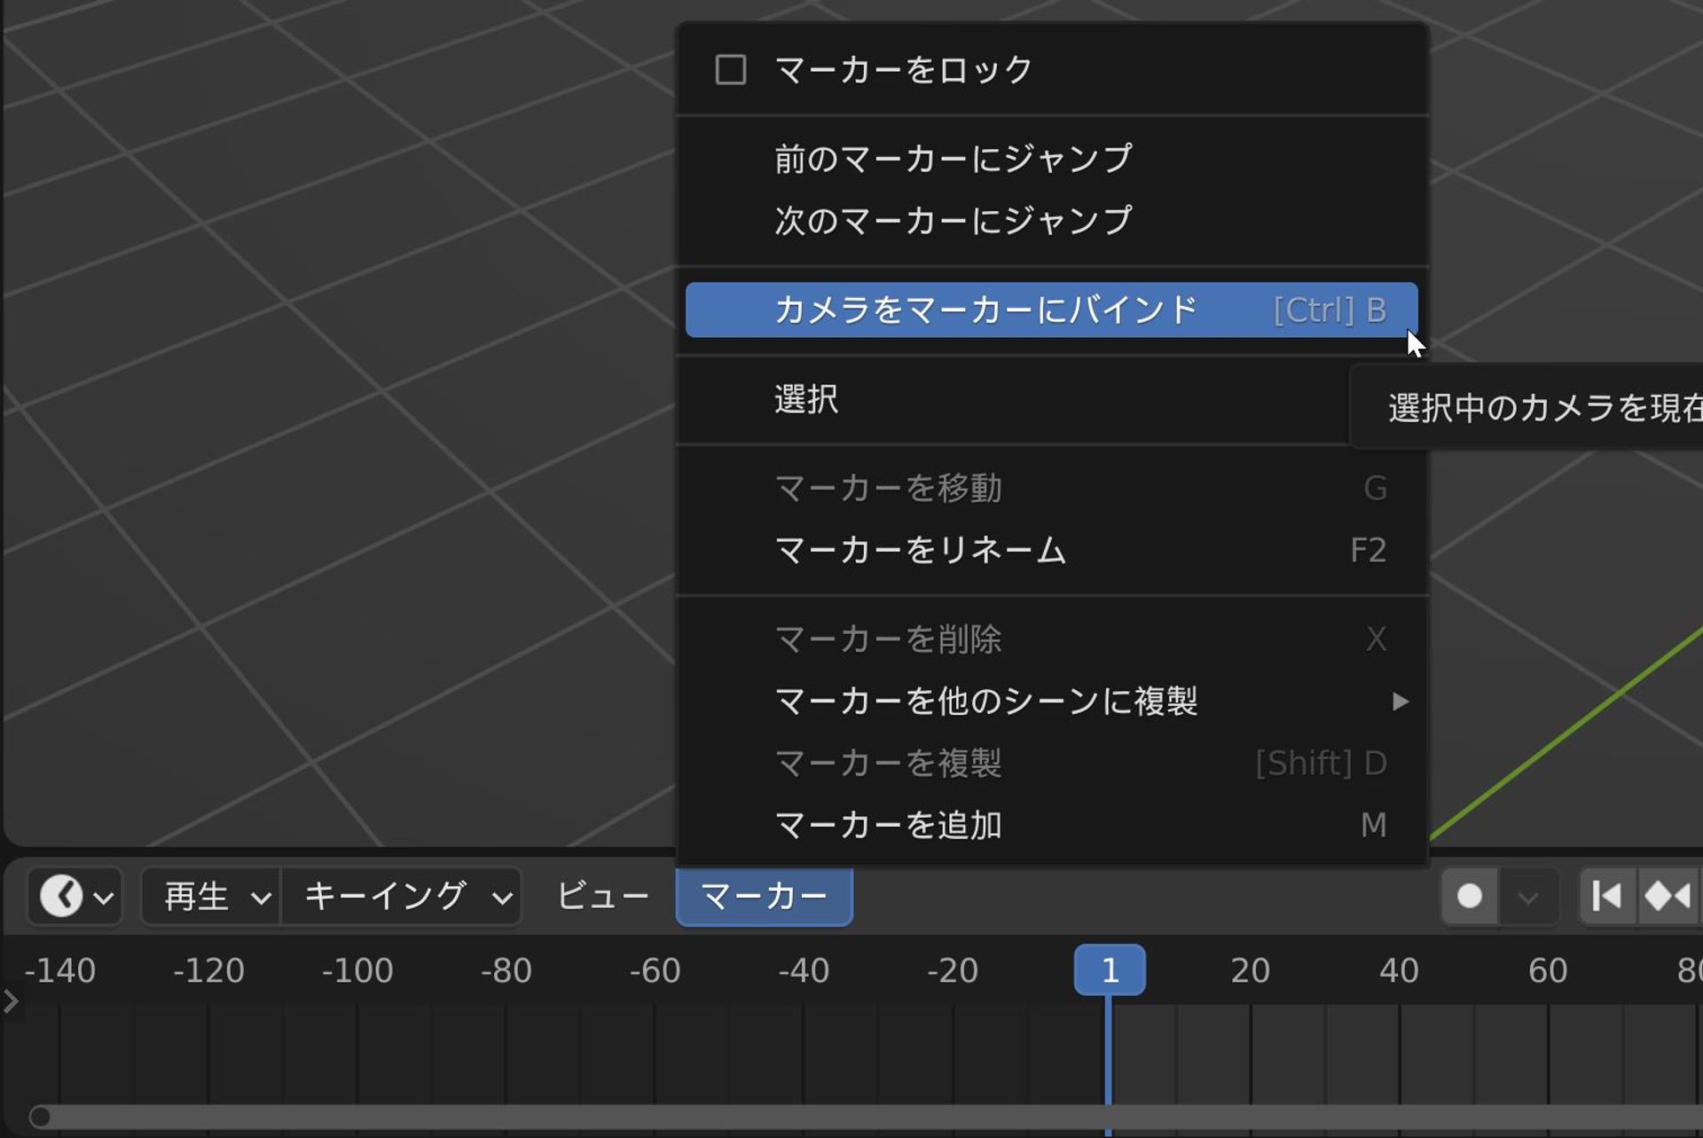Image resolution: width=1703 pixels, height=1138 pixels.
Task: Click the jump to previous keyframe icon
Action: point(1670,896)
